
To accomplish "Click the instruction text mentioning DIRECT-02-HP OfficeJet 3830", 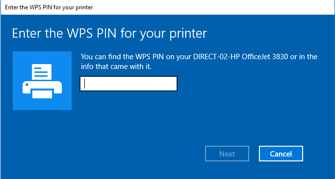I will (199, 62).
